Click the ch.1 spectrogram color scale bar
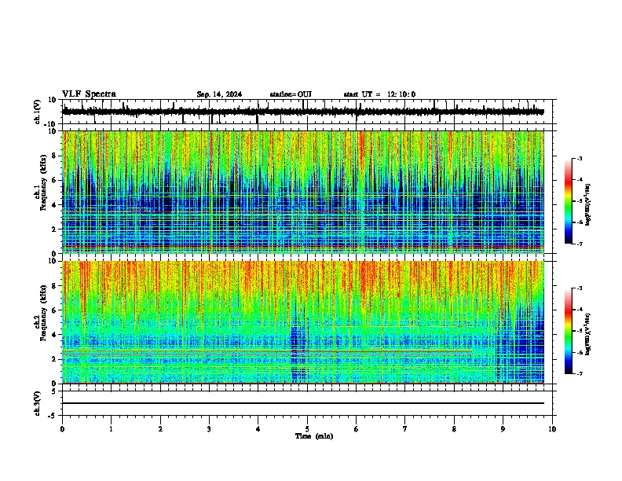622x481 pixels. click(569, 201)
